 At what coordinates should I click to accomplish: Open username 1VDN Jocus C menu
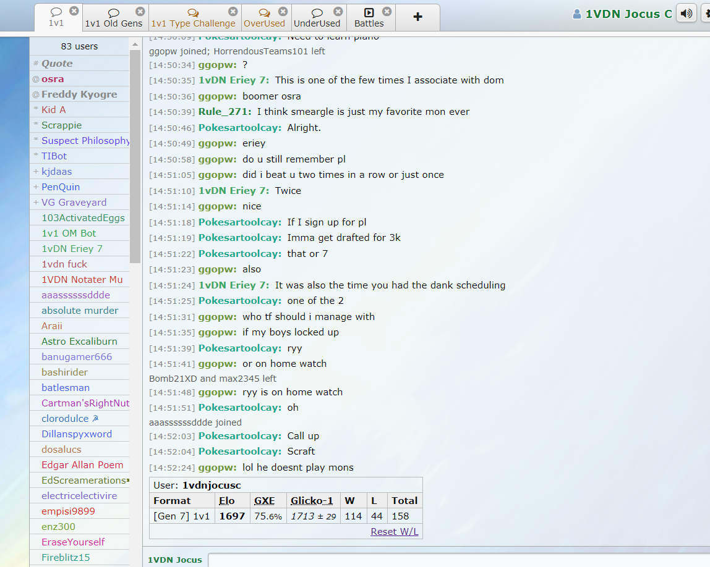pos(628,14)
